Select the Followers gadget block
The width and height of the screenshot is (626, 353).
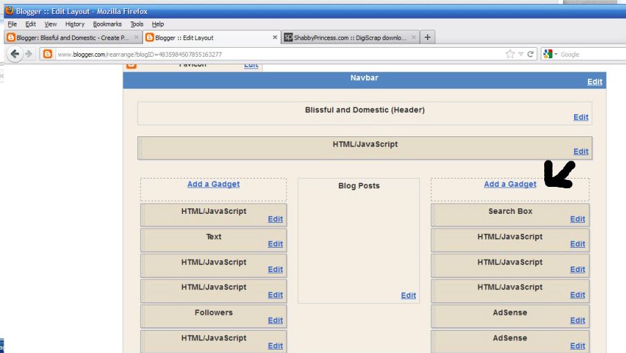214,316
